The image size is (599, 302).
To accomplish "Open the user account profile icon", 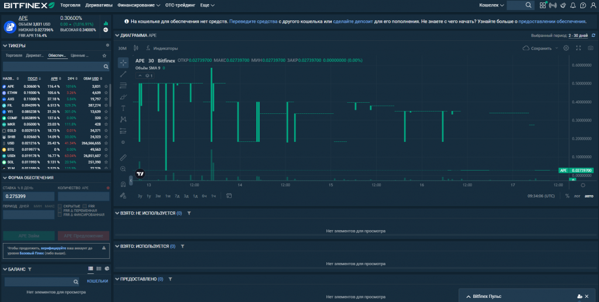I will coord(593,5).
